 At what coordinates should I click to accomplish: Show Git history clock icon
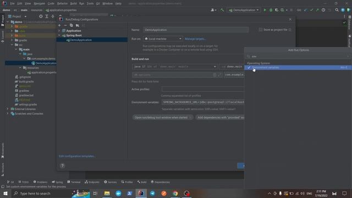(x=323, y=10)
